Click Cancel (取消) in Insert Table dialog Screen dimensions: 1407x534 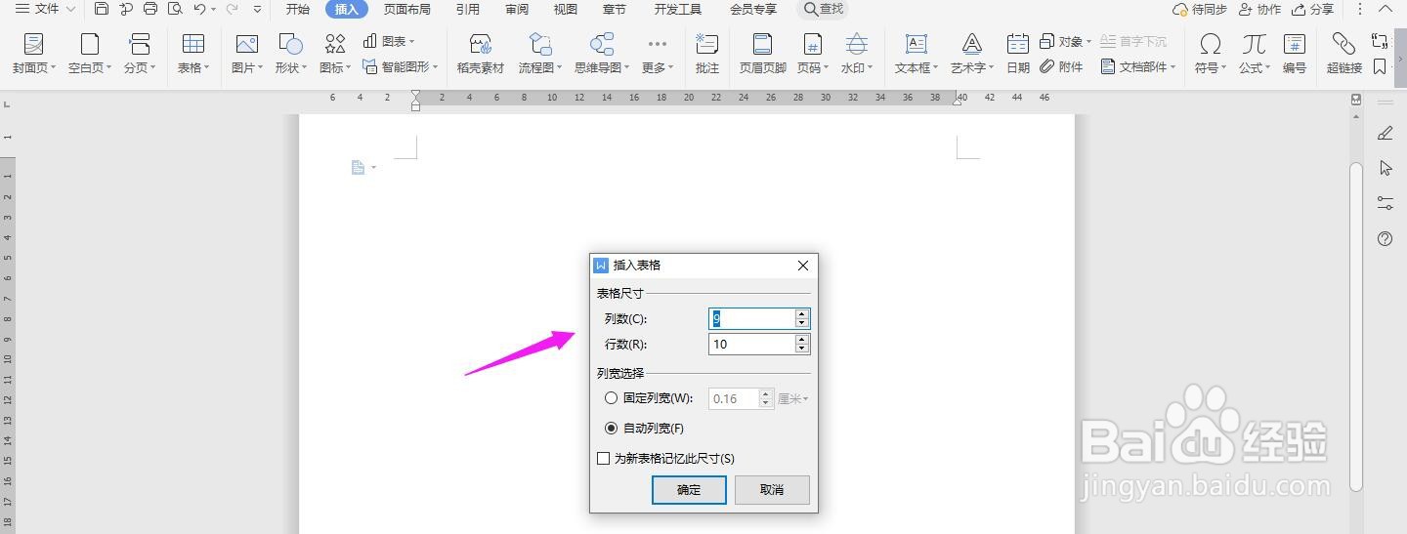[x=772, y=490]
